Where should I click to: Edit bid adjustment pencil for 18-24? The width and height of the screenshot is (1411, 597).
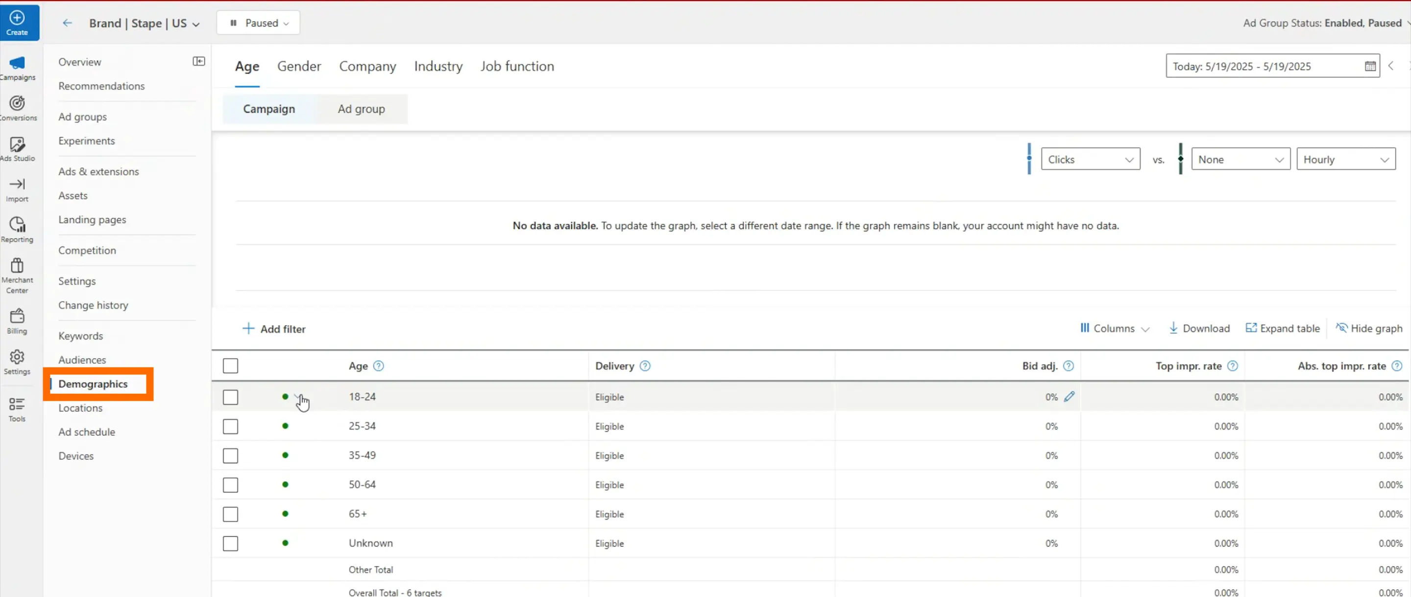point(1069,397)
